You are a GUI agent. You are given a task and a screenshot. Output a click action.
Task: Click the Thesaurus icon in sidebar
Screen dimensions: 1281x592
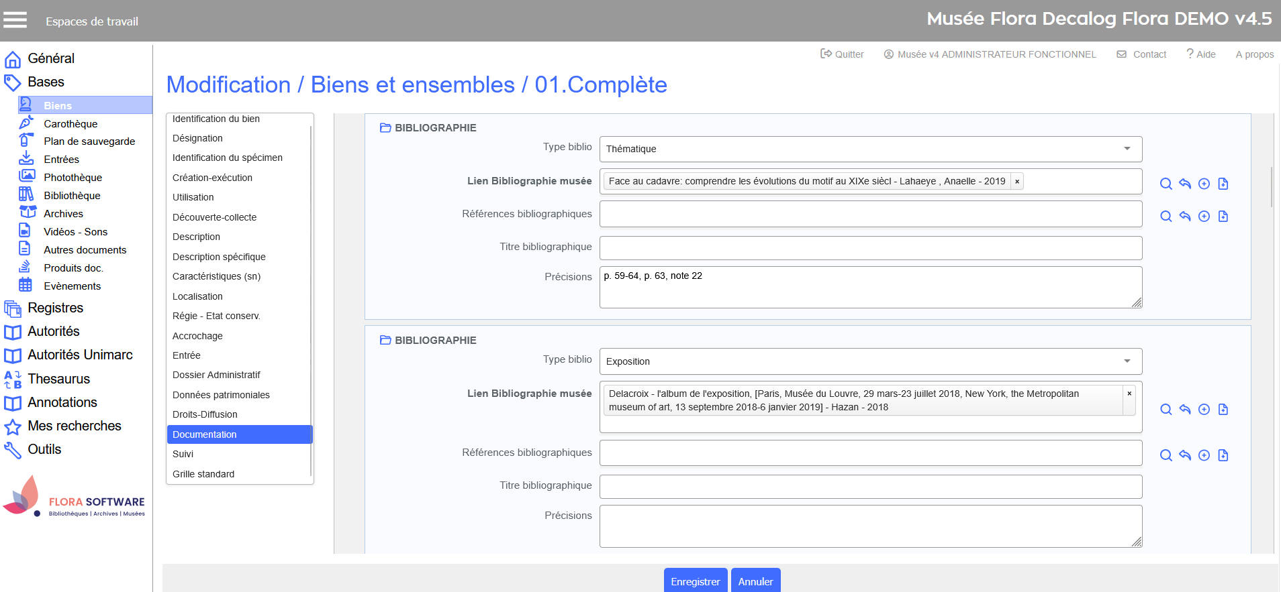coord(13,379)
